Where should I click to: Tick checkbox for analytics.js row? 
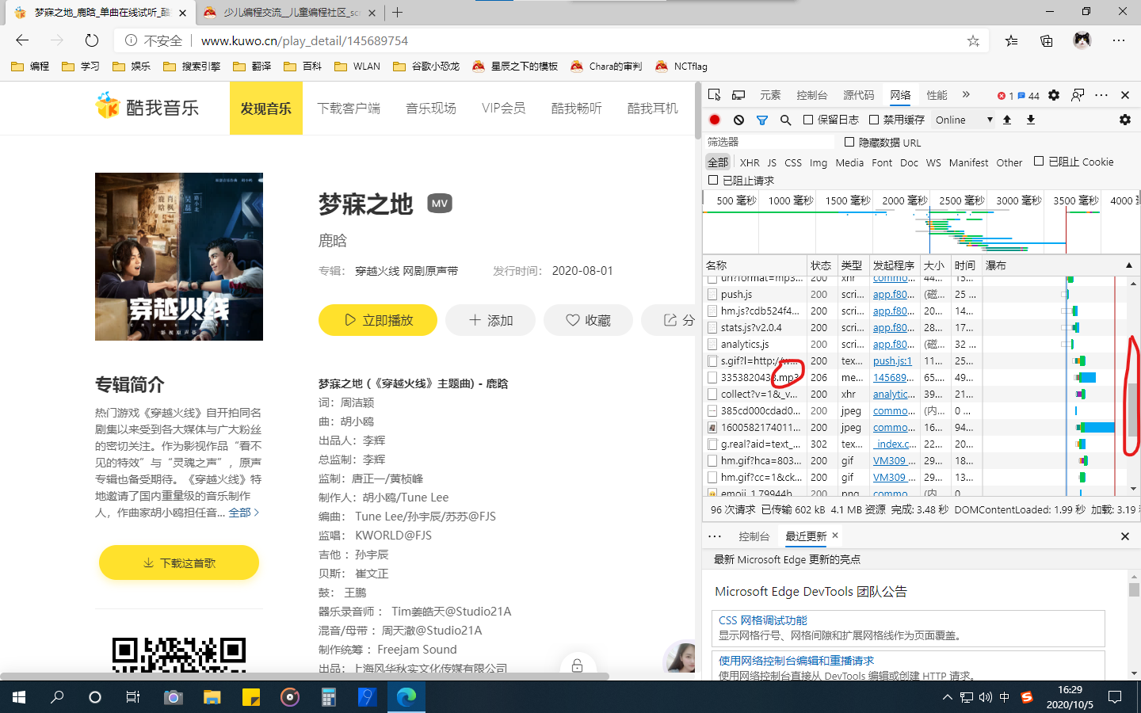tap(712, 345)
